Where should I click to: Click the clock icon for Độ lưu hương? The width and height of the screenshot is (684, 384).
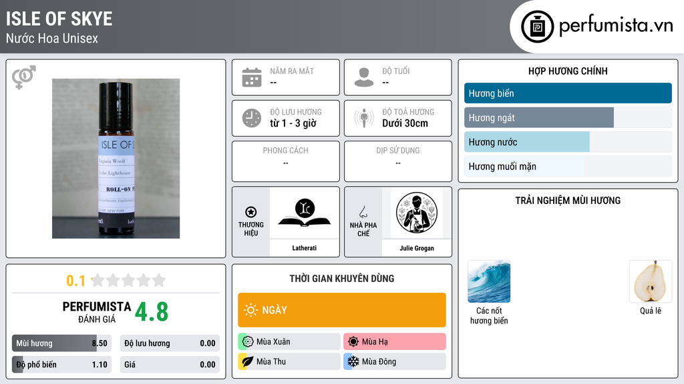tap(252, 118)
